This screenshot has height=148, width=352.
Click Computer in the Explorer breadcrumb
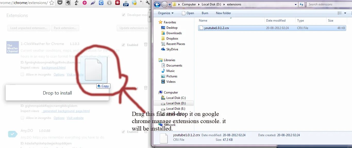coord(189,4)
